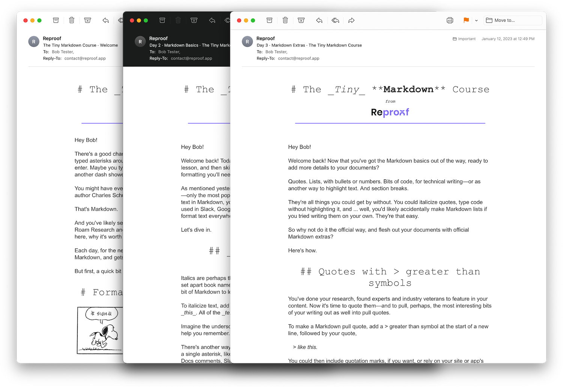Archive the Day 3 email
563x387 pixels.
(269, 20)
